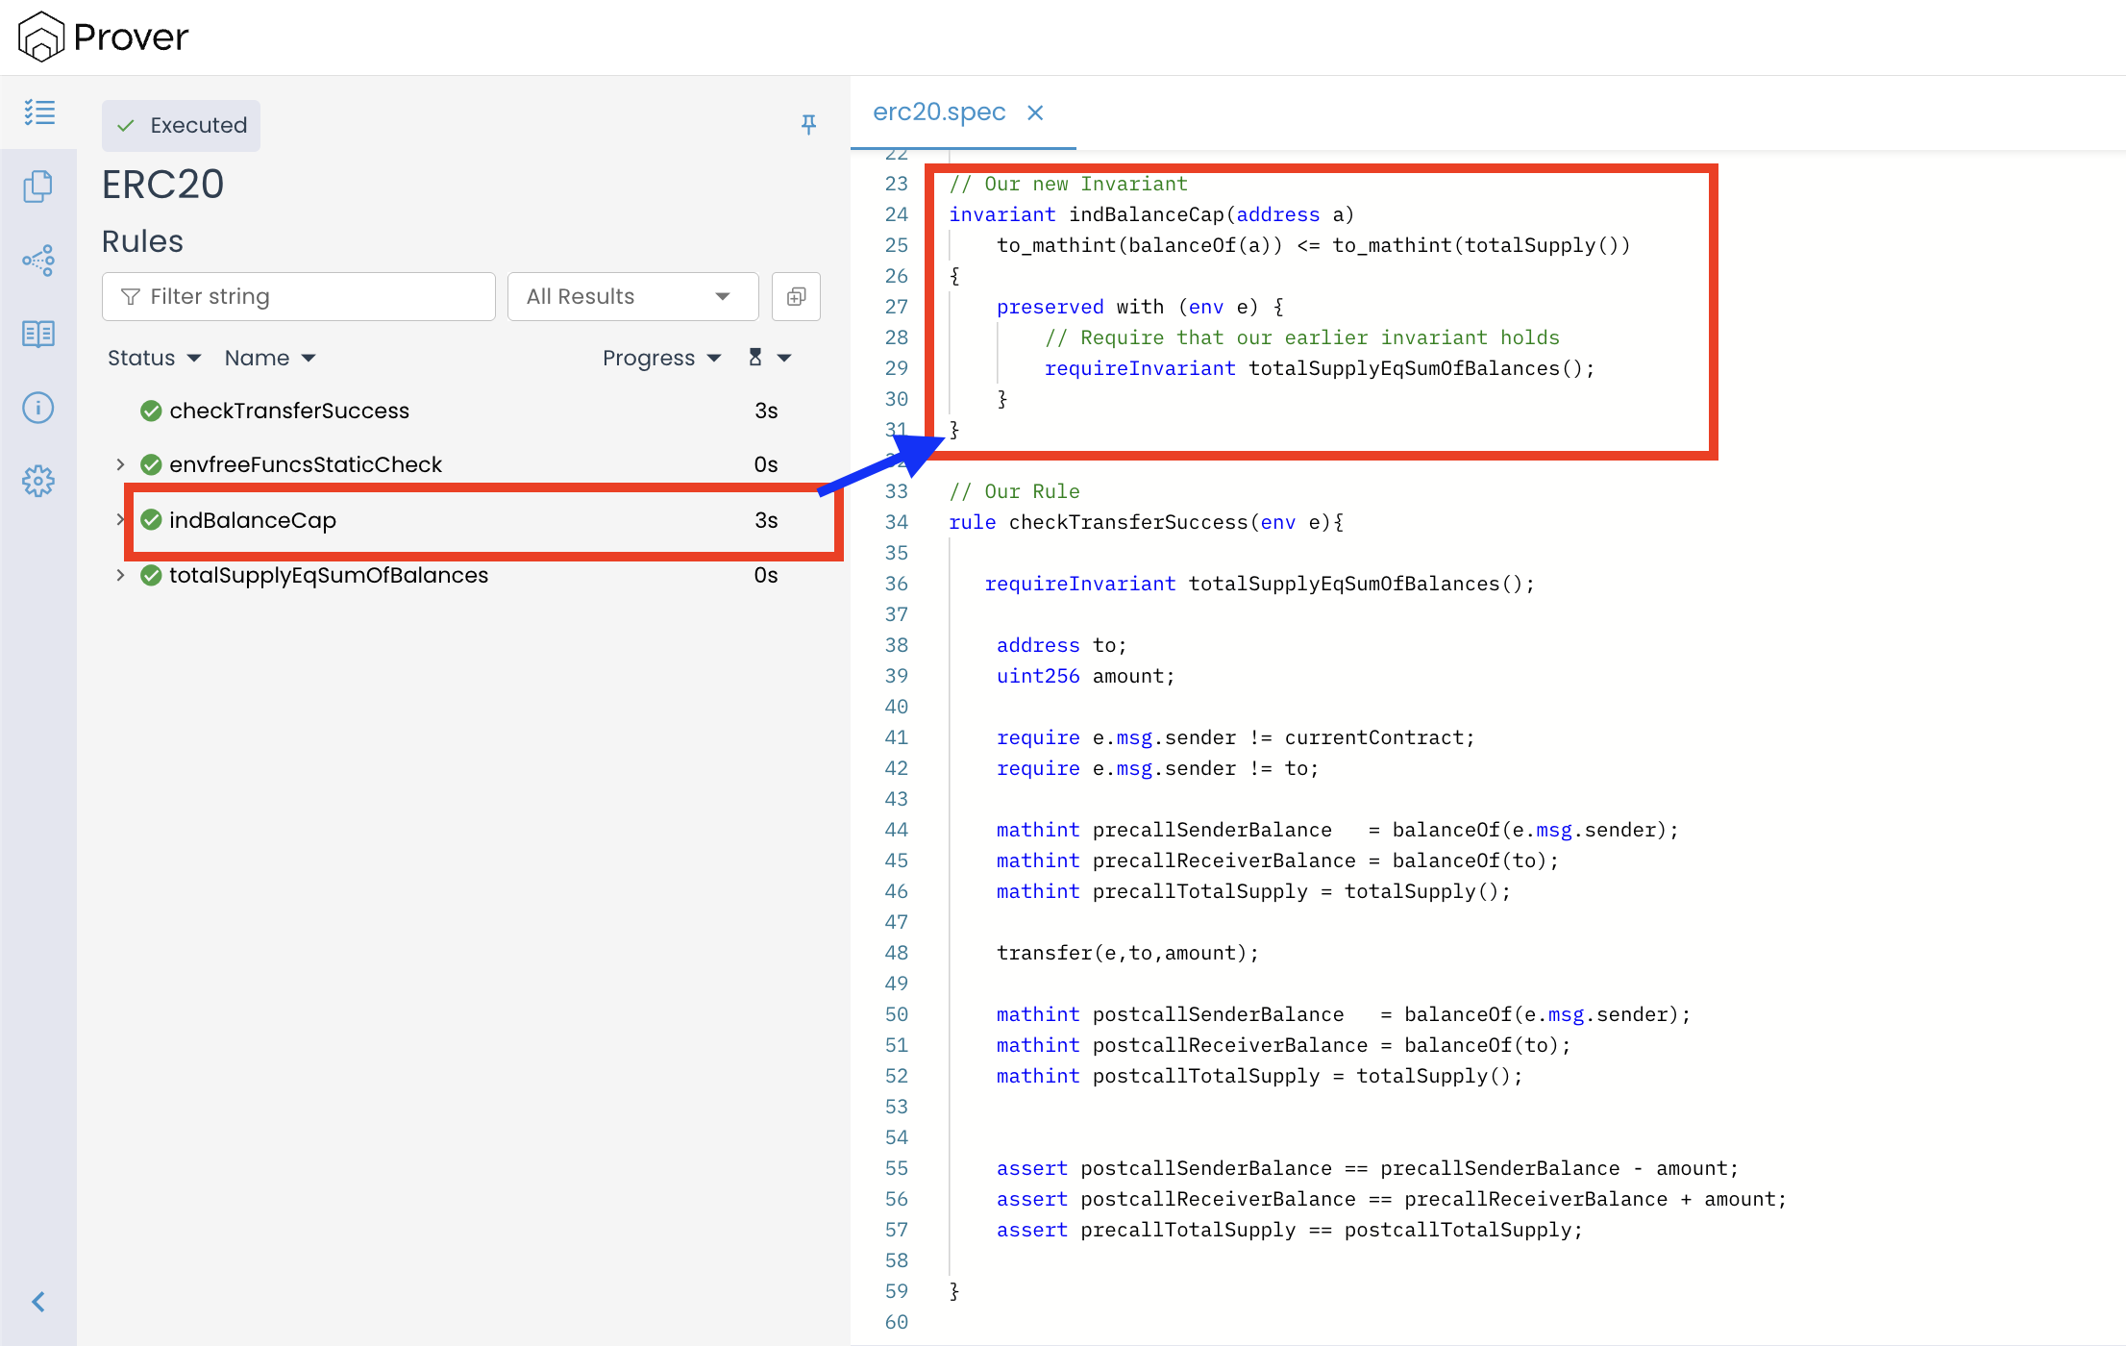Open the rules list sidebar icon

[38, 112]
